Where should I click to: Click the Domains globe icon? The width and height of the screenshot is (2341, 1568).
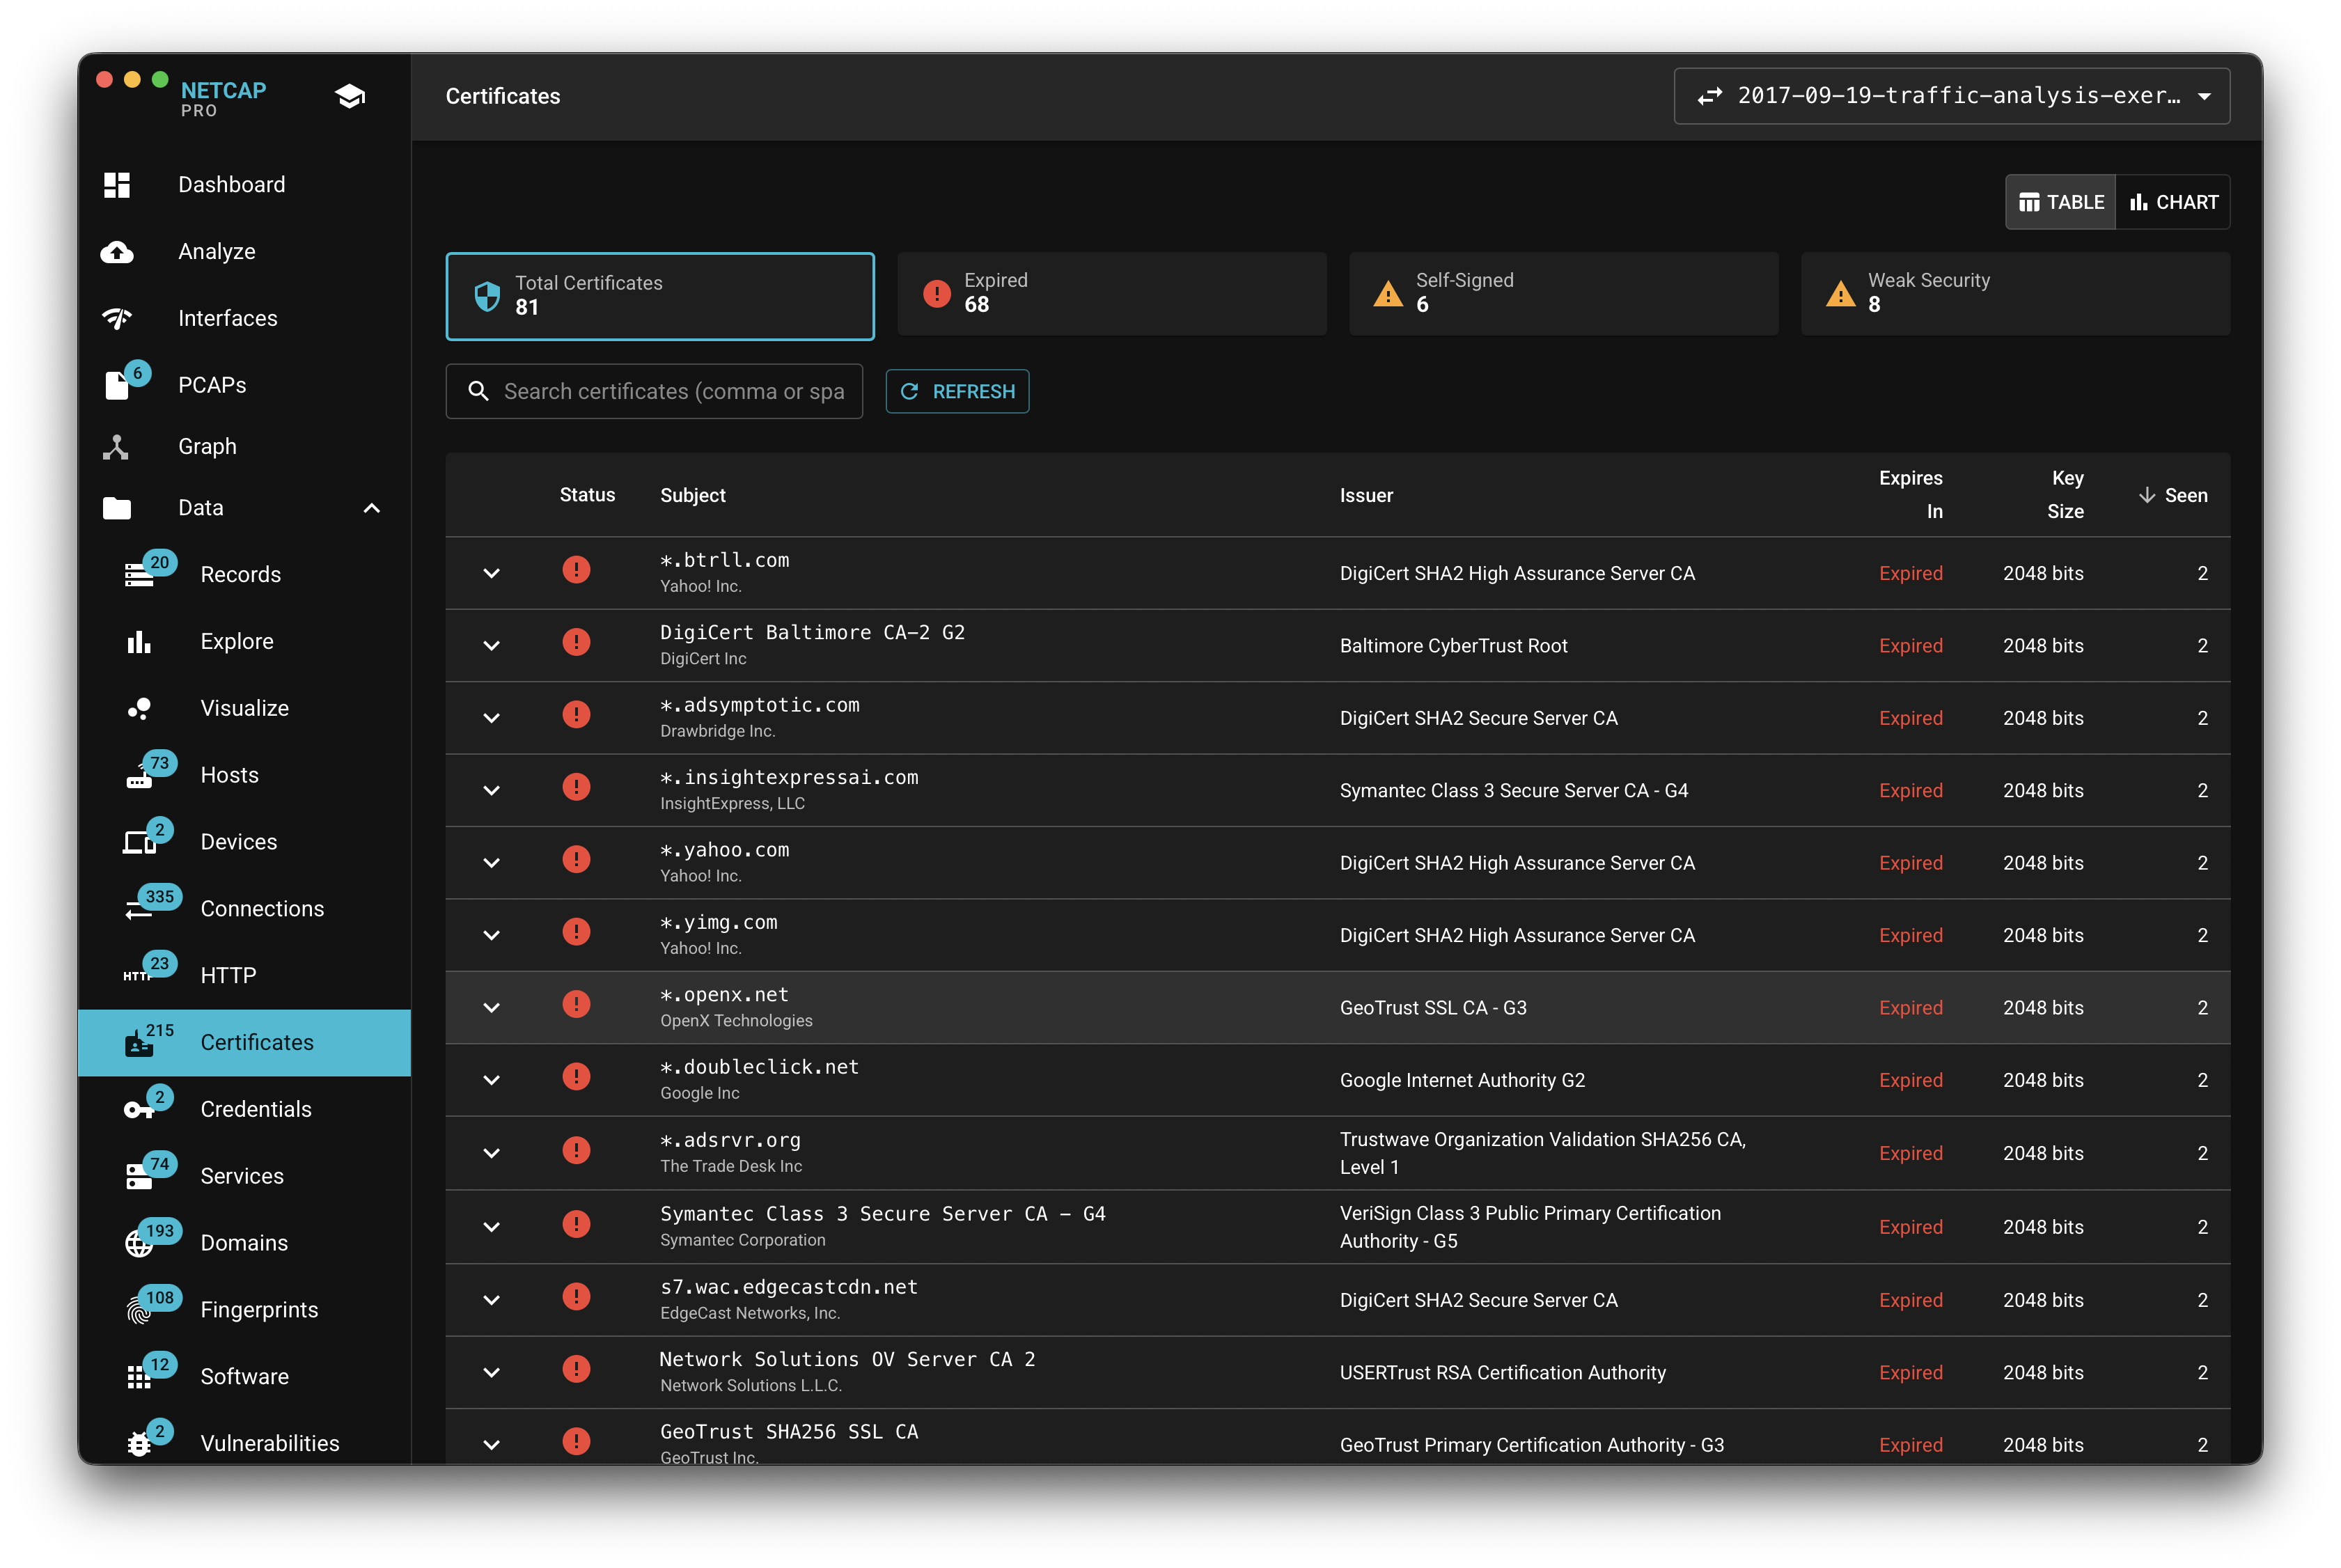point(139,1243)
